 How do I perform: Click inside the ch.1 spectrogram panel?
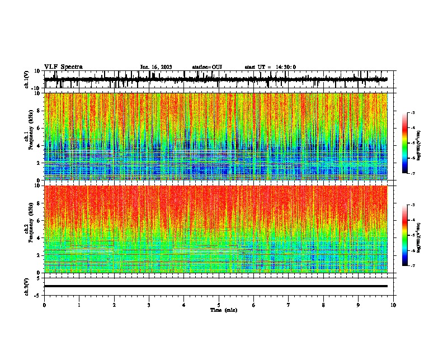(x=215, y=136)
